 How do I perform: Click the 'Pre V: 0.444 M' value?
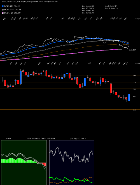point(111,8)
